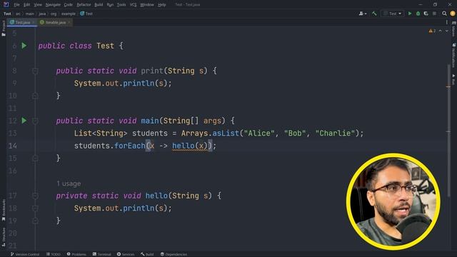
Task: Click the underlined hello(x) call
Action: (x=190, y=146)
